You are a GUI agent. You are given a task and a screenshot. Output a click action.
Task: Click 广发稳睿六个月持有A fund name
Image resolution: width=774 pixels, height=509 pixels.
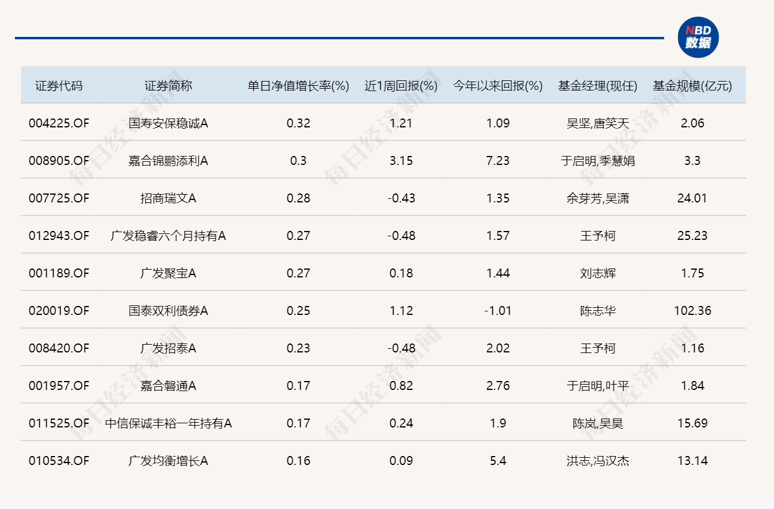(168, 236)
